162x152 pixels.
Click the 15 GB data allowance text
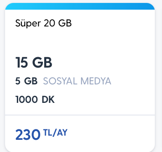(34, 63)
